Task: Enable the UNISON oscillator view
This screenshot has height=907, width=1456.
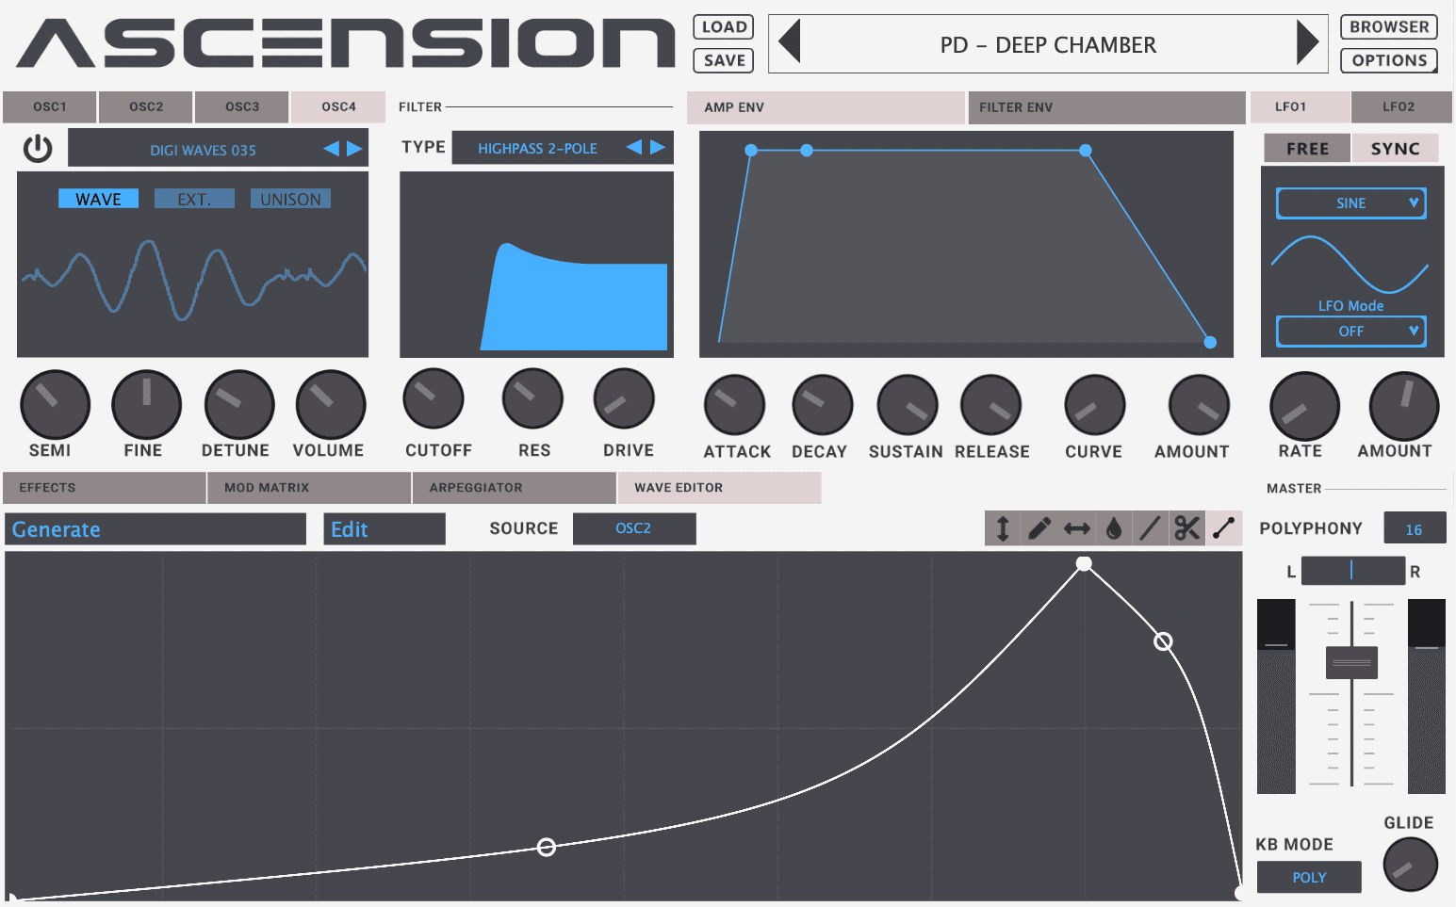Action: (290, 199)
